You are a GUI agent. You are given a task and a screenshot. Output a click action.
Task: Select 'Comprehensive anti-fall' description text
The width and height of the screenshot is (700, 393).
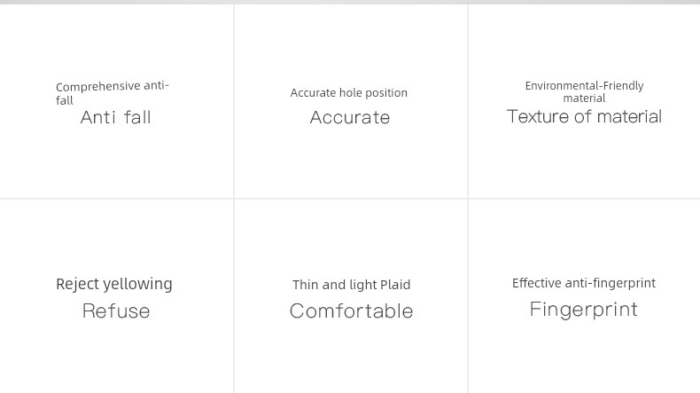pyautogui.click(x=113, y=93)
